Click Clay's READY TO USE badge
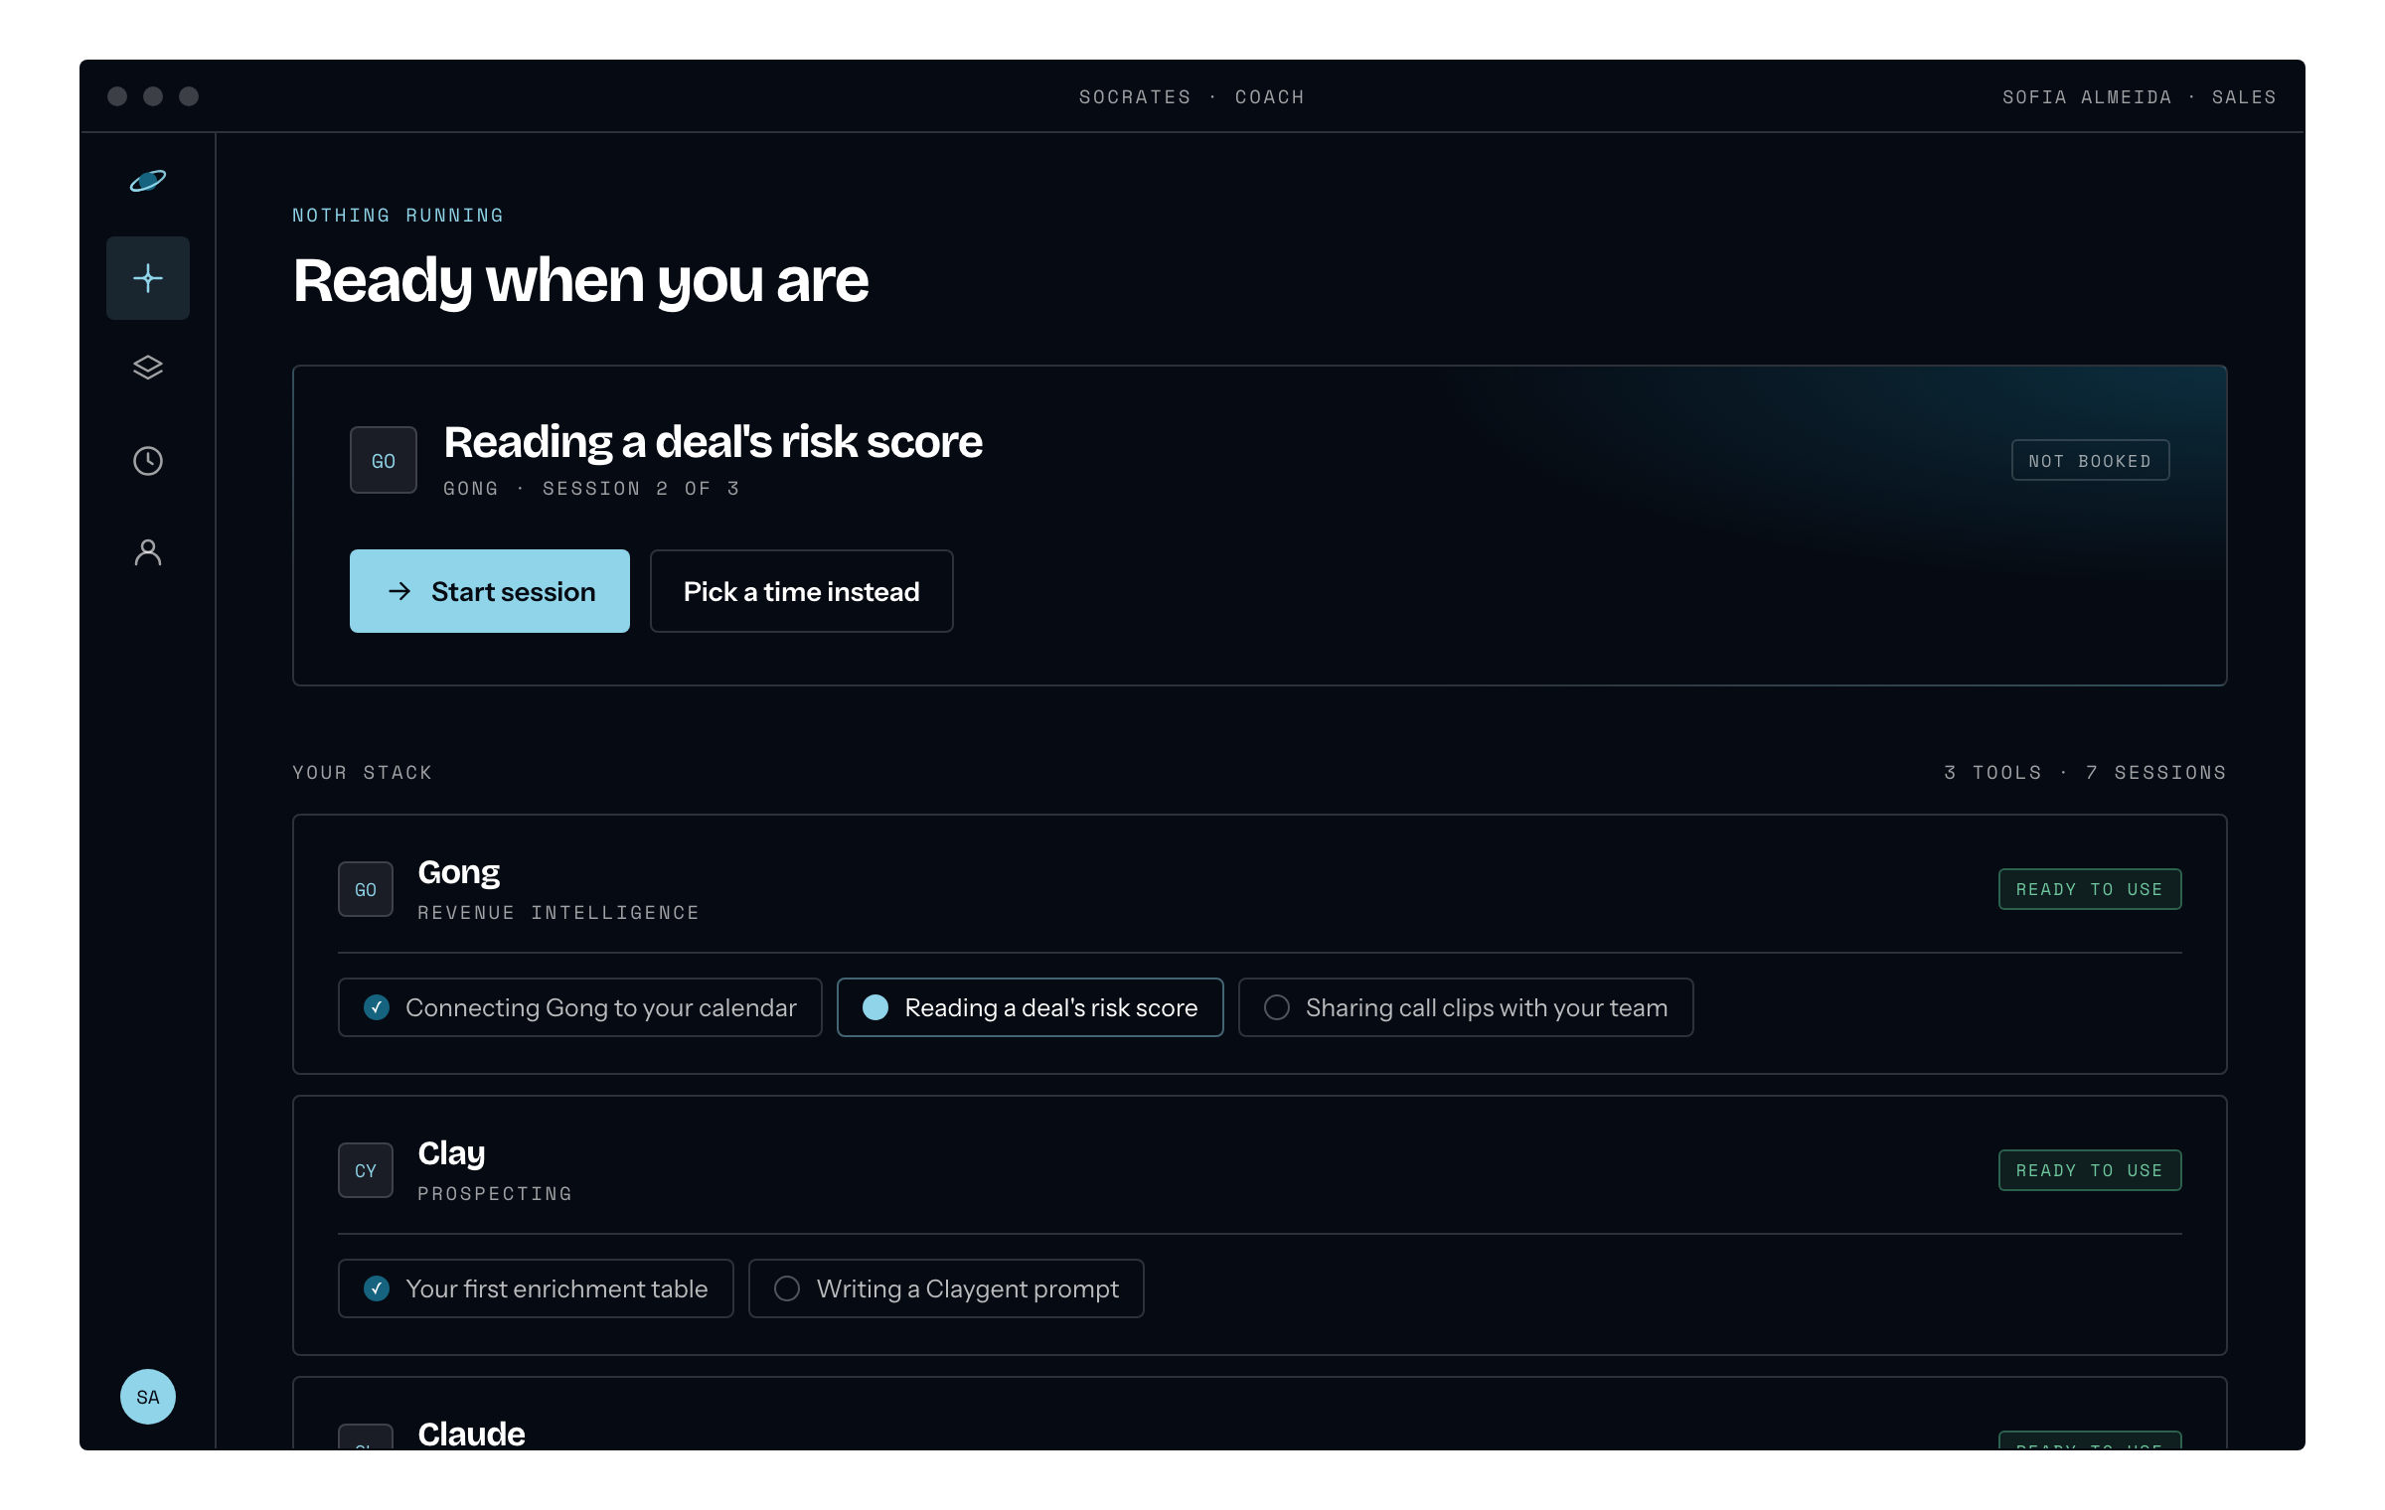This screenshot has height=1510, width=2385. pyautogui.click(x=2090, y=1170)
